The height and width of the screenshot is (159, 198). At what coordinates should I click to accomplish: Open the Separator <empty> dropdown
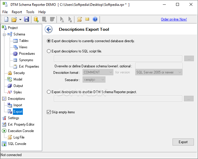pos(94,80)
